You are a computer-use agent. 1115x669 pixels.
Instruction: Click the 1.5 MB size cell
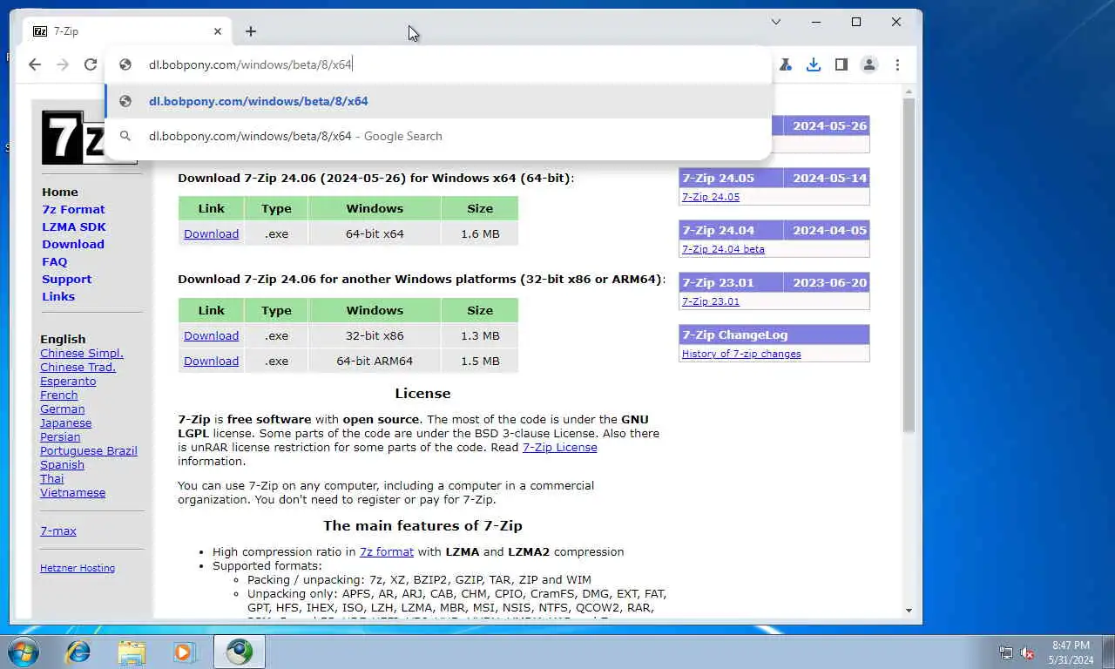[480, 361]
